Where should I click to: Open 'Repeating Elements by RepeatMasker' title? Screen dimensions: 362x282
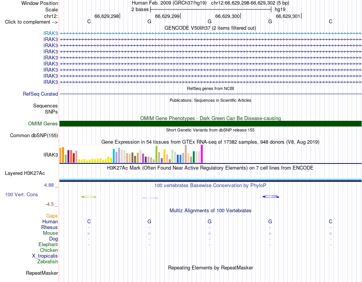[210, 268]
